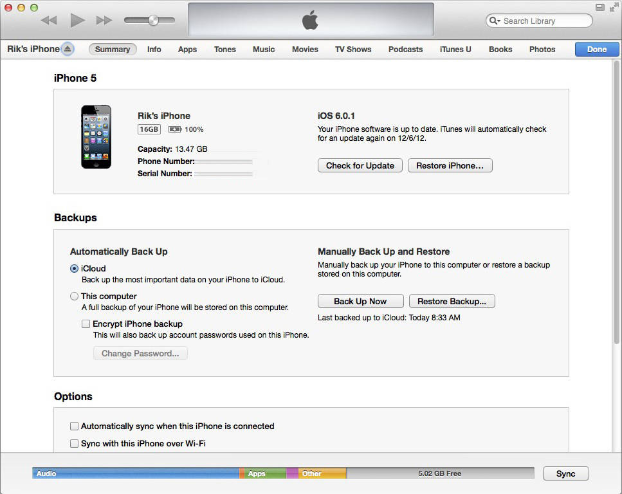
Task: Click the Last backed up to iCloud text
Action: 389,317
